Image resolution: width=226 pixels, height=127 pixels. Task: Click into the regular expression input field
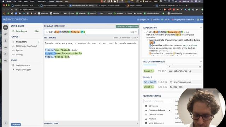tap(91, 32)
